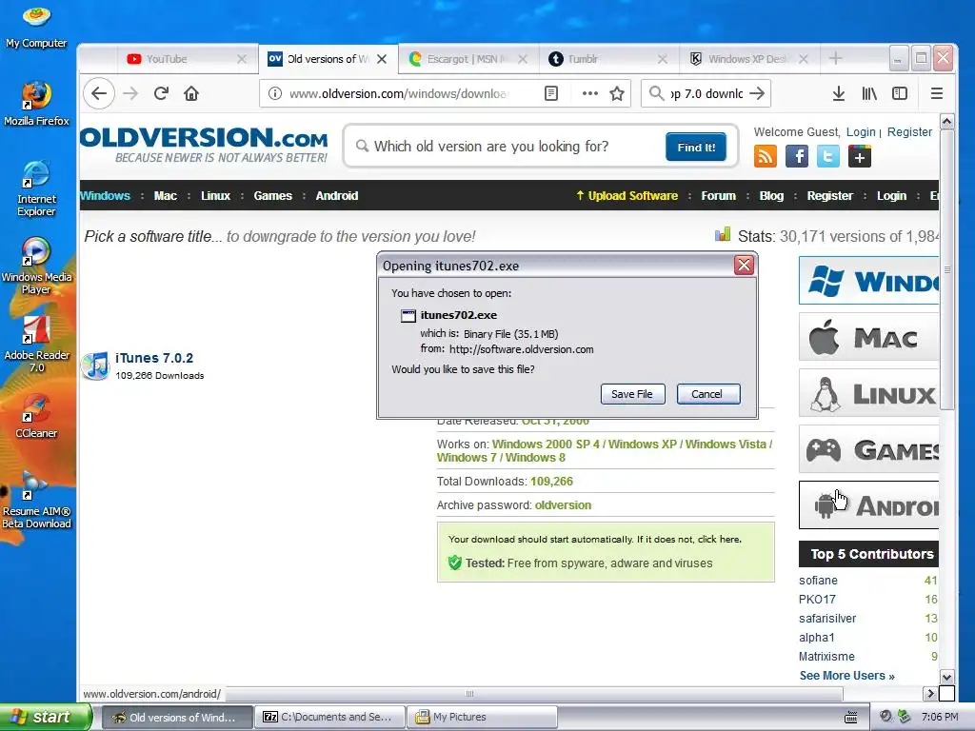Image resolution: width=975 pixels, height=731 pixels.
Task: Select Resume AIM Beta Download shortcut
Action: coord(36,501)
